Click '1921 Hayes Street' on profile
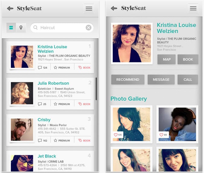 [x=169, y=46]
